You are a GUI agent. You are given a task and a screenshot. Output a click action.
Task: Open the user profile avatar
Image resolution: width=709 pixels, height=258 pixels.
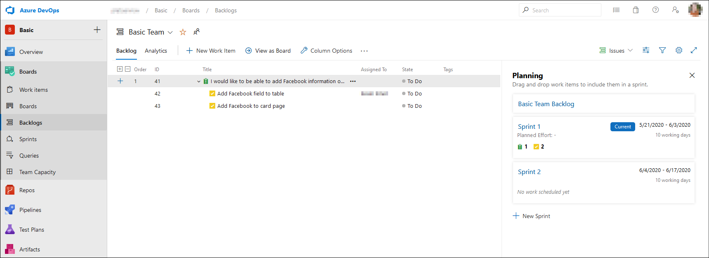[x=695, y=10]
